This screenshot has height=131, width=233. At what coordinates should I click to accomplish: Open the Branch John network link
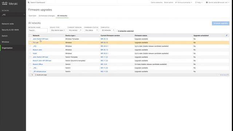click(x=37, y=50)
